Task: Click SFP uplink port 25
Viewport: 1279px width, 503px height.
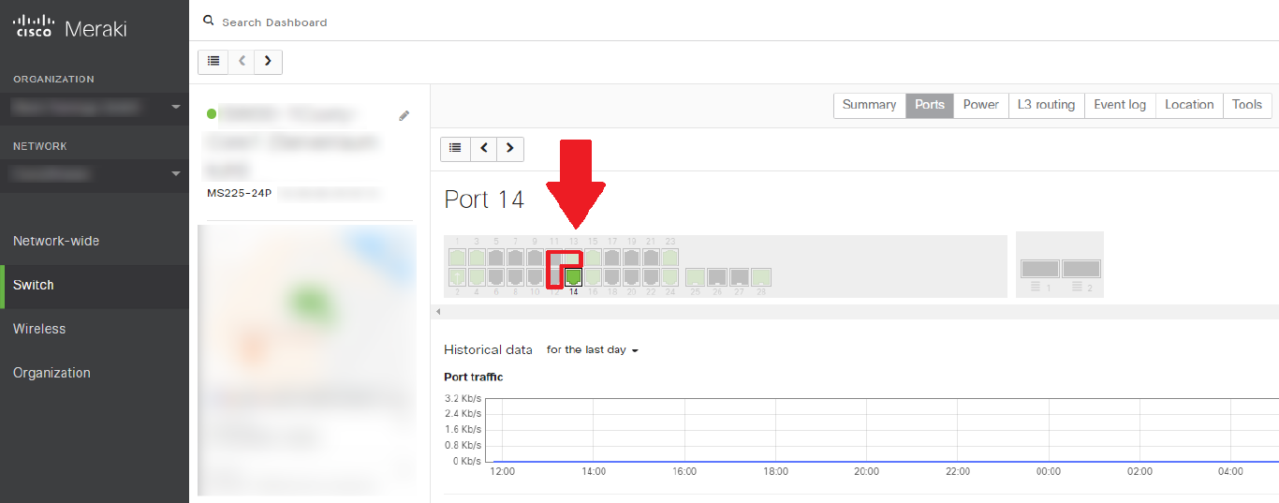Action: tap(696, 276)
